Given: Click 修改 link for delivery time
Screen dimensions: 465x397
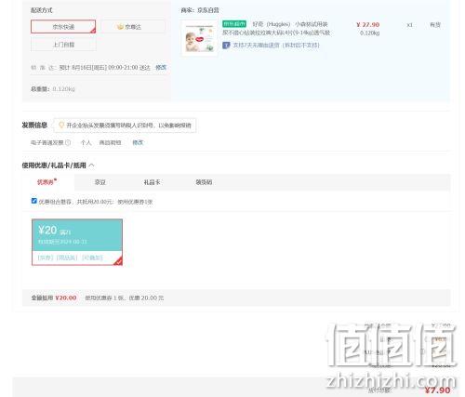Looking at the screenshot, I should click(161, 68).
